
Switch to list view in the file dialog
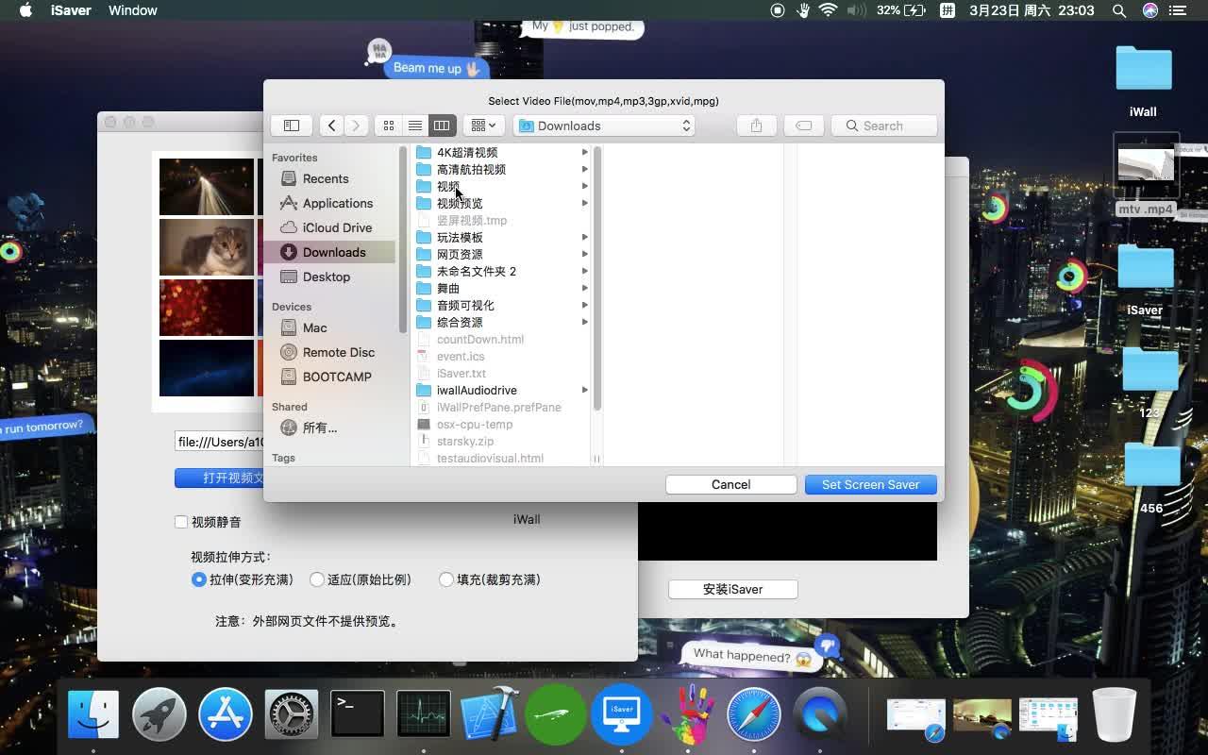414,125
